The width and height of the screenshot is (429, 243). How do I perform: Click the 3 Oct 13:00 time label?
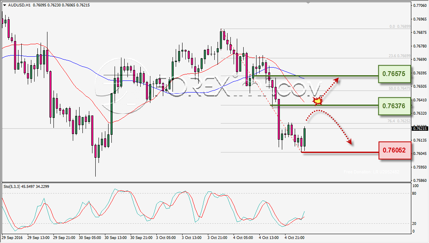(x=192, y=237)
